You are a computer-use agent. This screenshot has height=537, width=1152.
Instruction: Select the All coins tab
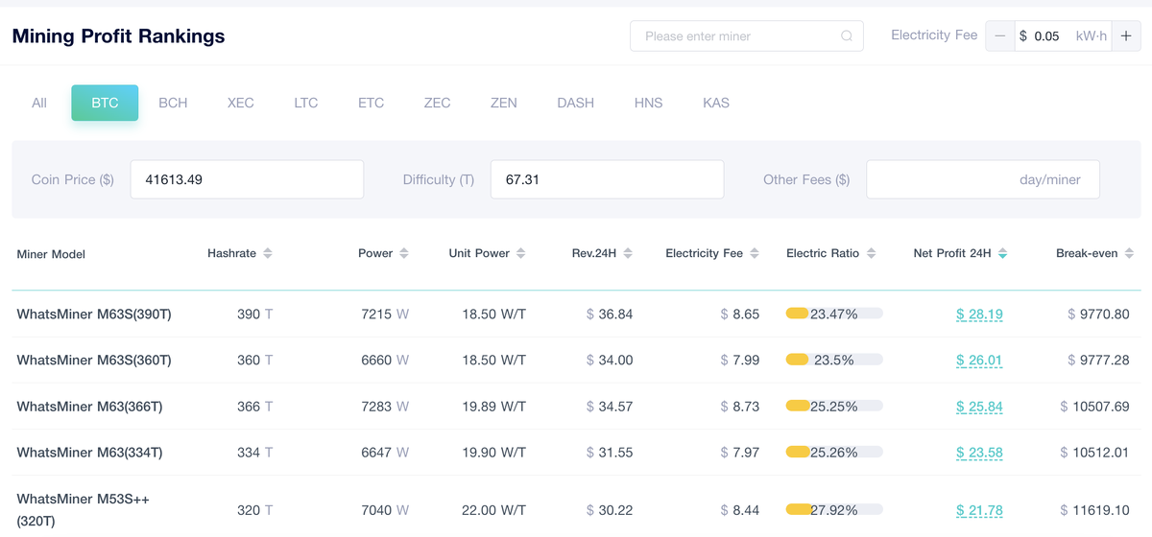tap(39, 103)
